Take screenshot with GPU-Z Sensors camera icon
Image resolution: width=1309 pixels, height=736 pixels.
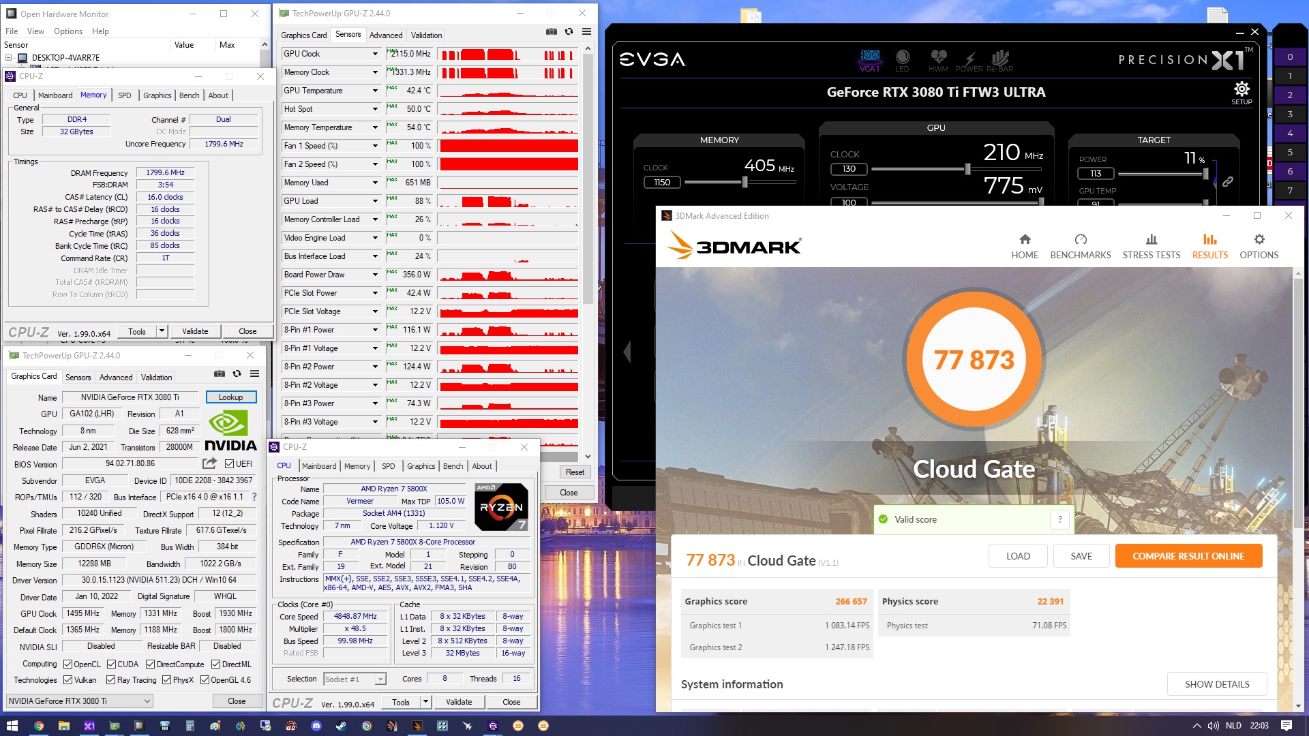(551, 31)
